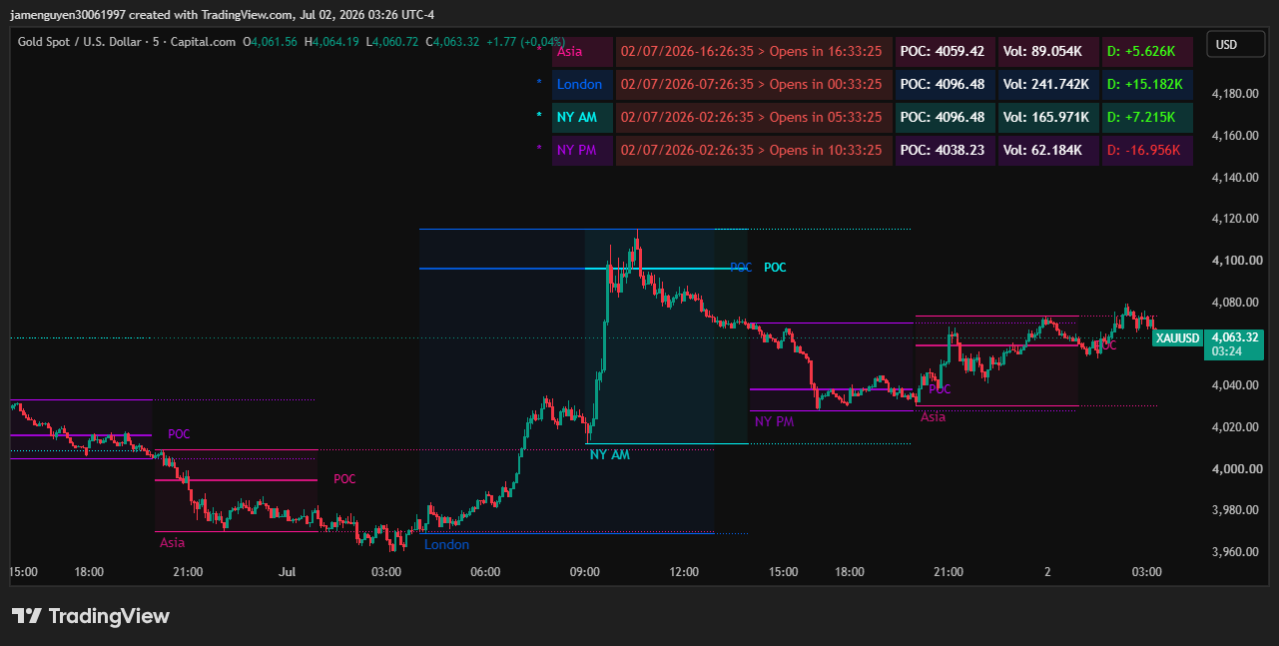Click the POC: 4059.42 table cell
Screen dimensions: 1279x646
pyautogui.click(x=945, y=51)
